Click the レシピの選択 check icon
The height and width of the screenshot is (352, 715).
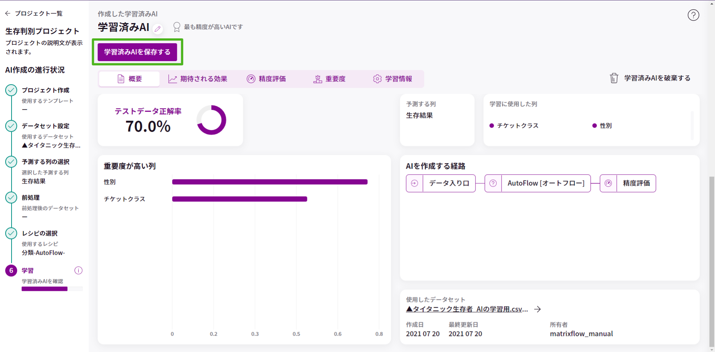11,233
